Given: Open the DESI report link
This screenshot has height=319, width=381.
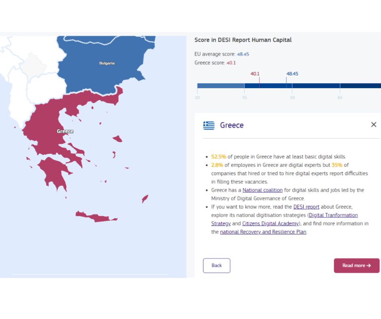Looking at the screenshot, I should [x=306, y=207].
